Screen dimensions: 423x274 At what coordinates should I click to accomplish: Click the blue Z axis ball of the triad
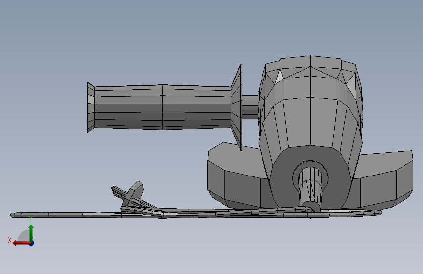(x=32, y=244)
